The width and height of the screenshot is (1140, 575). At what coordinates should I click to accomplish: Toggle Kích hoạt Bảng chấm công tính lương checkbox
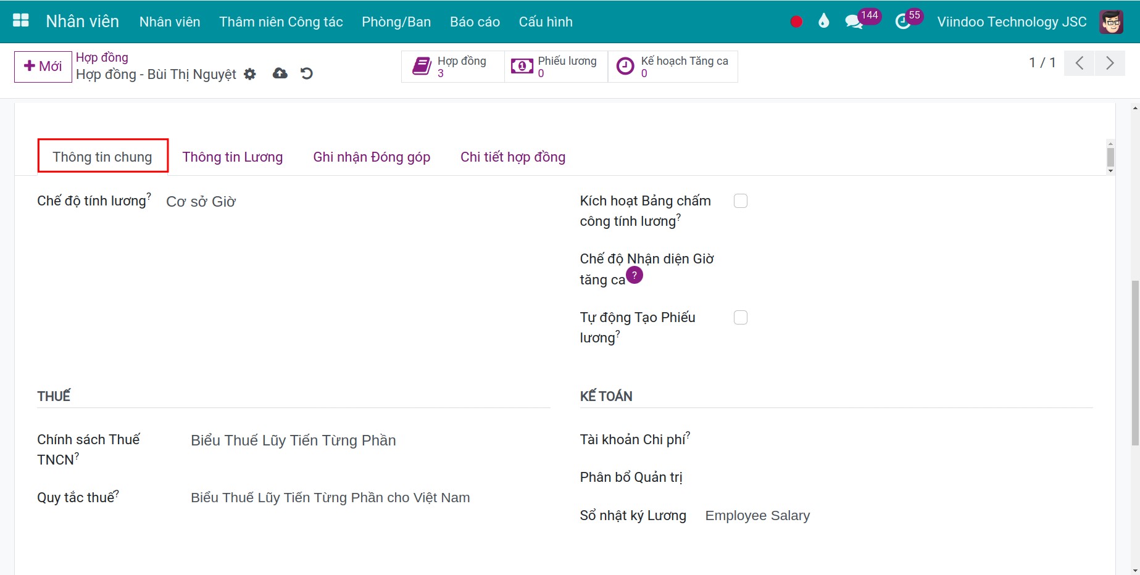coord(741,201)
